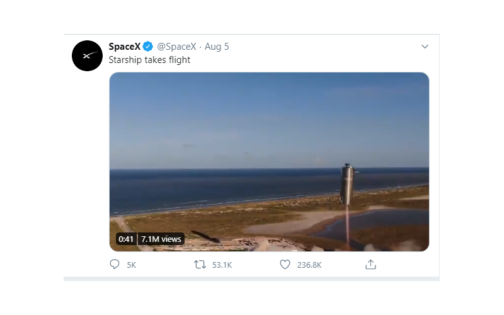This screenshot has height=315, width=504.
Task: Click the blue sky area of video
Action: [x=252, y=113]
